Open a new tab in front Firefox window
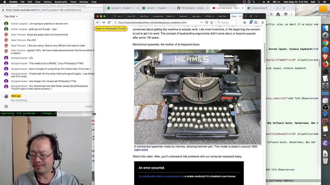The image size is (330, 185). [251, 16]
